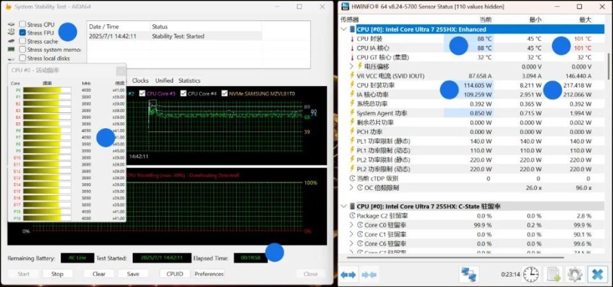
Task: Click the HWiNFO log file icon
Action: (553, 274)
